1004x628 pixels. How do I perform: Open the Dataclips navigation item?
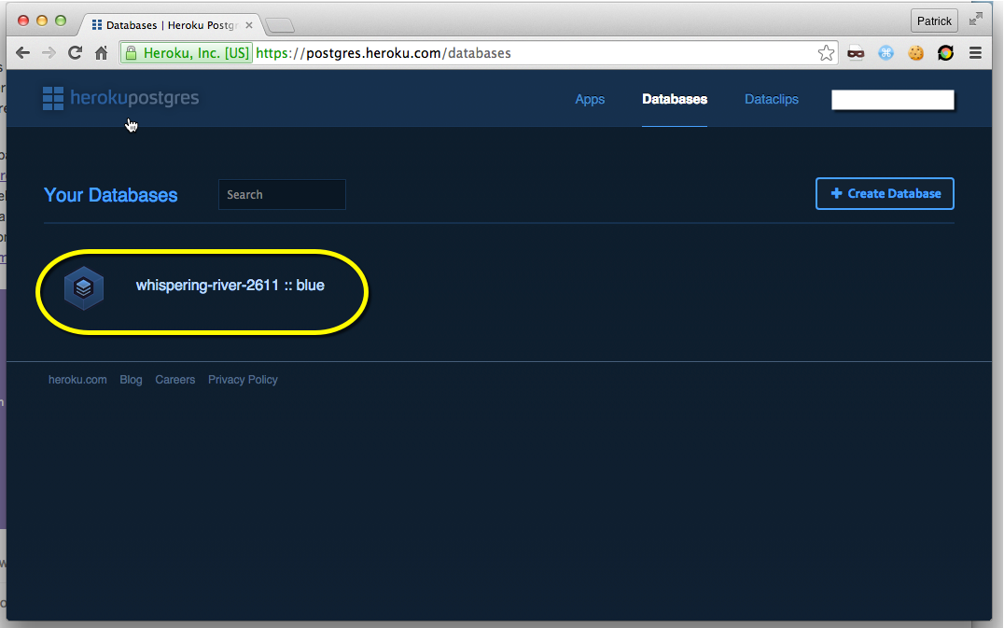pyautogui.click(x=772, y=99)
